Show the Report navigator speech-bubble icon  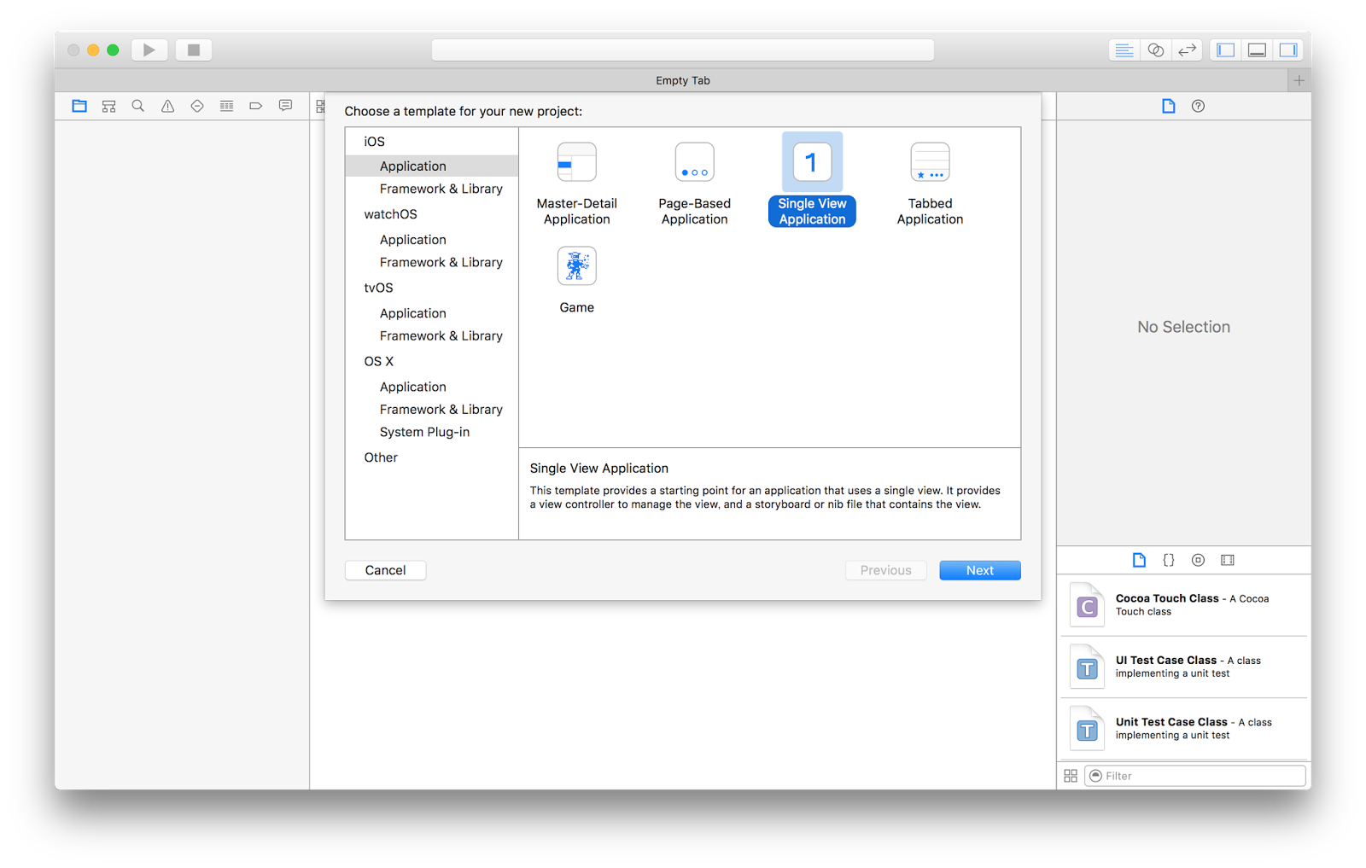click(x=285, y=106)
